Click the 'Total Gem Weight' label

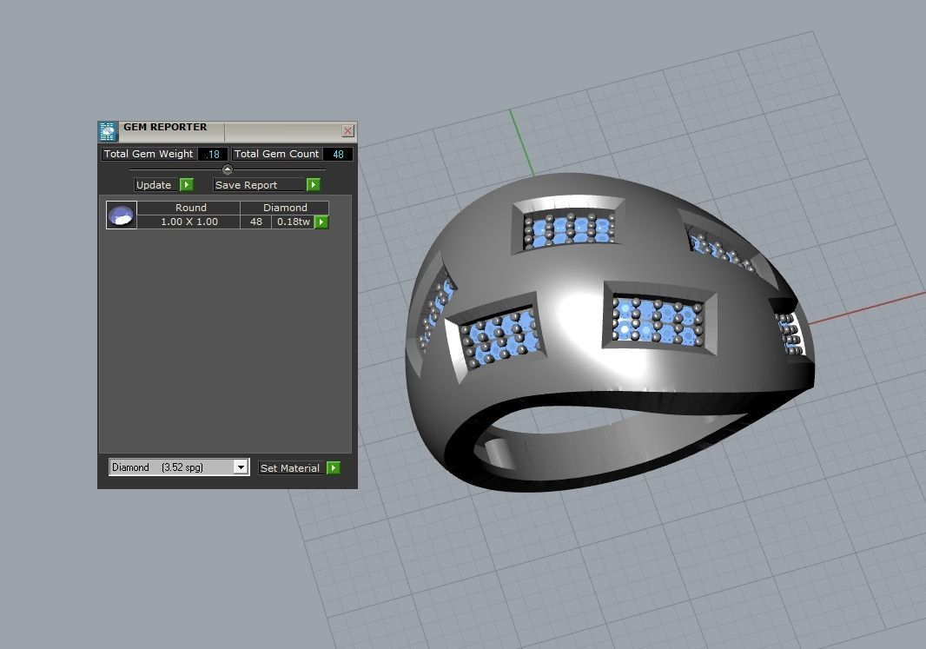click(149, 154)
